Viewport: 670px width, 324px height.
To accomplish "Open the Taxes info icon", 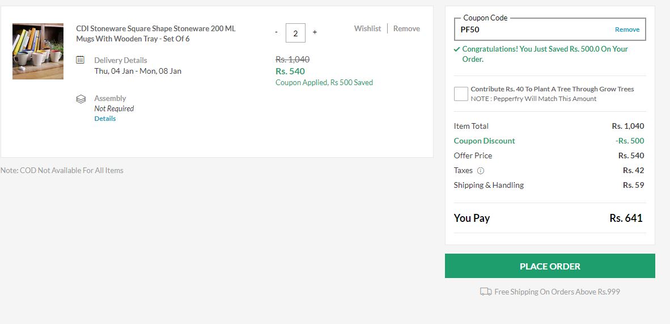I will tap(480, 171).
